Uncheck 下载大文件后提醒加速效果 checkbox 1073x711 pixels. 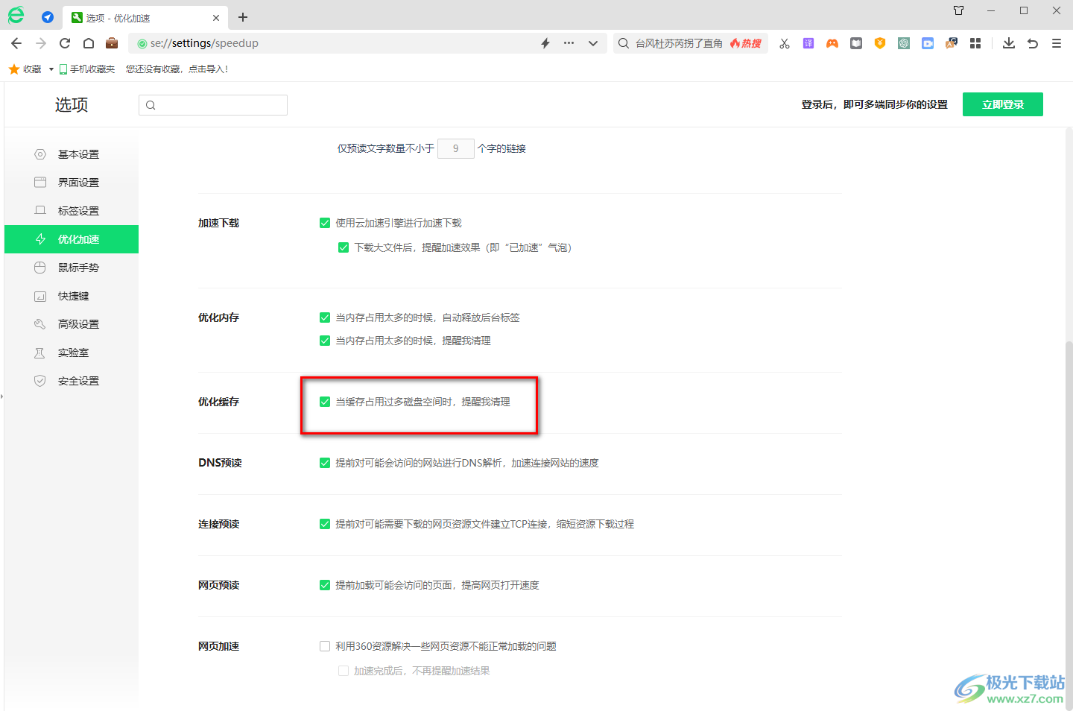[344, 247]
